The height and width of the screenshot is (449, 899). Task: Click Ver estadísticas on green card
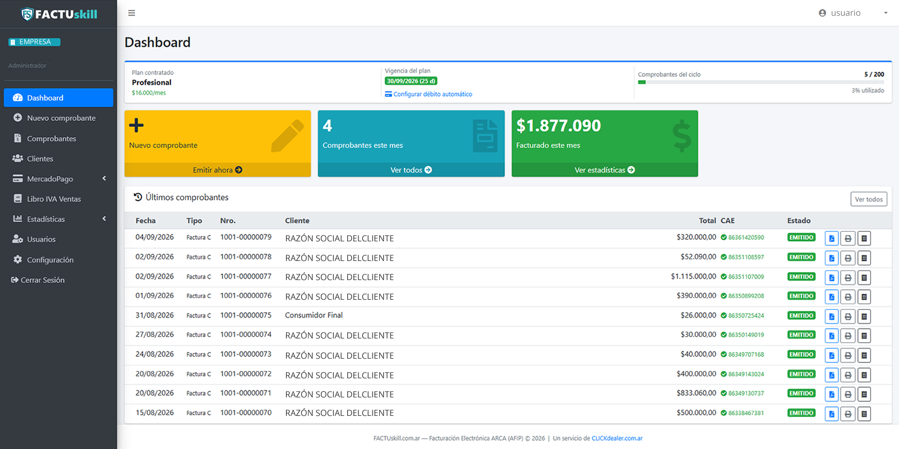tap(605, 170)
